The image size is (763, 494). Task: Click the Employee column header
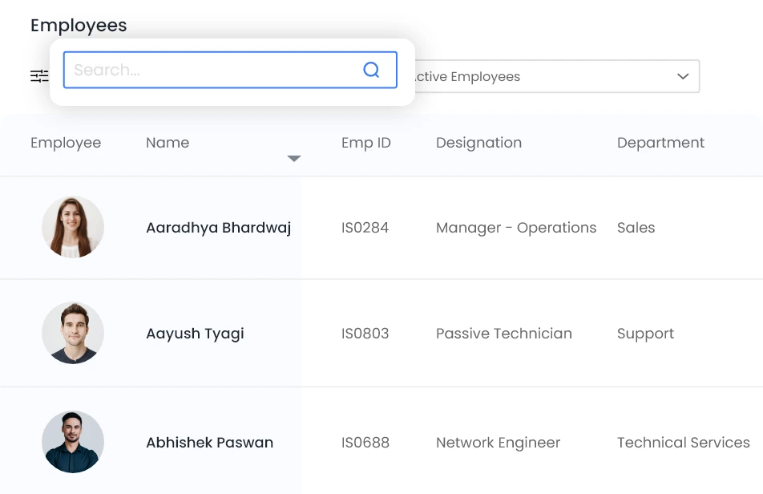pyautogui.click(x=66, y=143)
